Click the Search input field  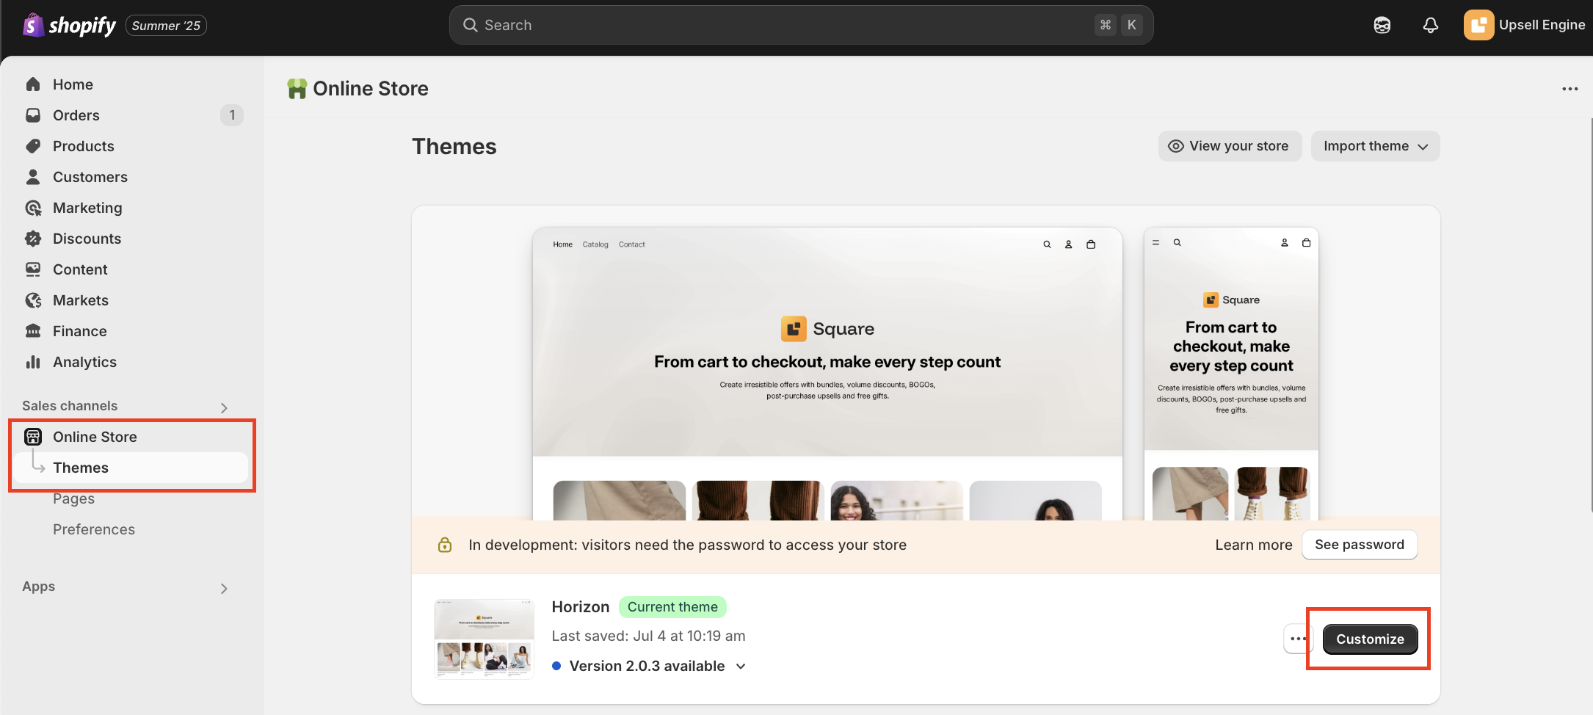[x=801, y=25]
